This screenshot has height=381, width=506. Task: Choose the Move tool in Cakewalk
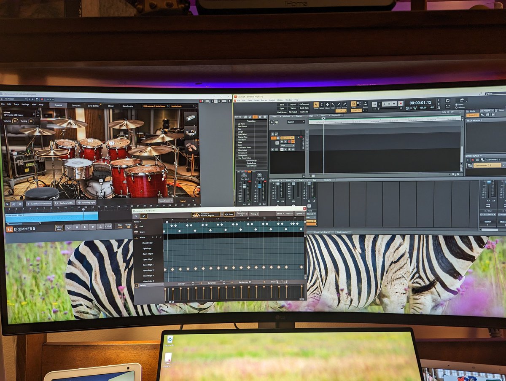click(x=327, y=105)
